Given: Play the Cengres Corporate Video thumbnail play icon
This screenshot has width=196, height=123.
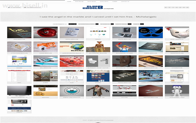Looking at the screenshot, I should [151, 33].
